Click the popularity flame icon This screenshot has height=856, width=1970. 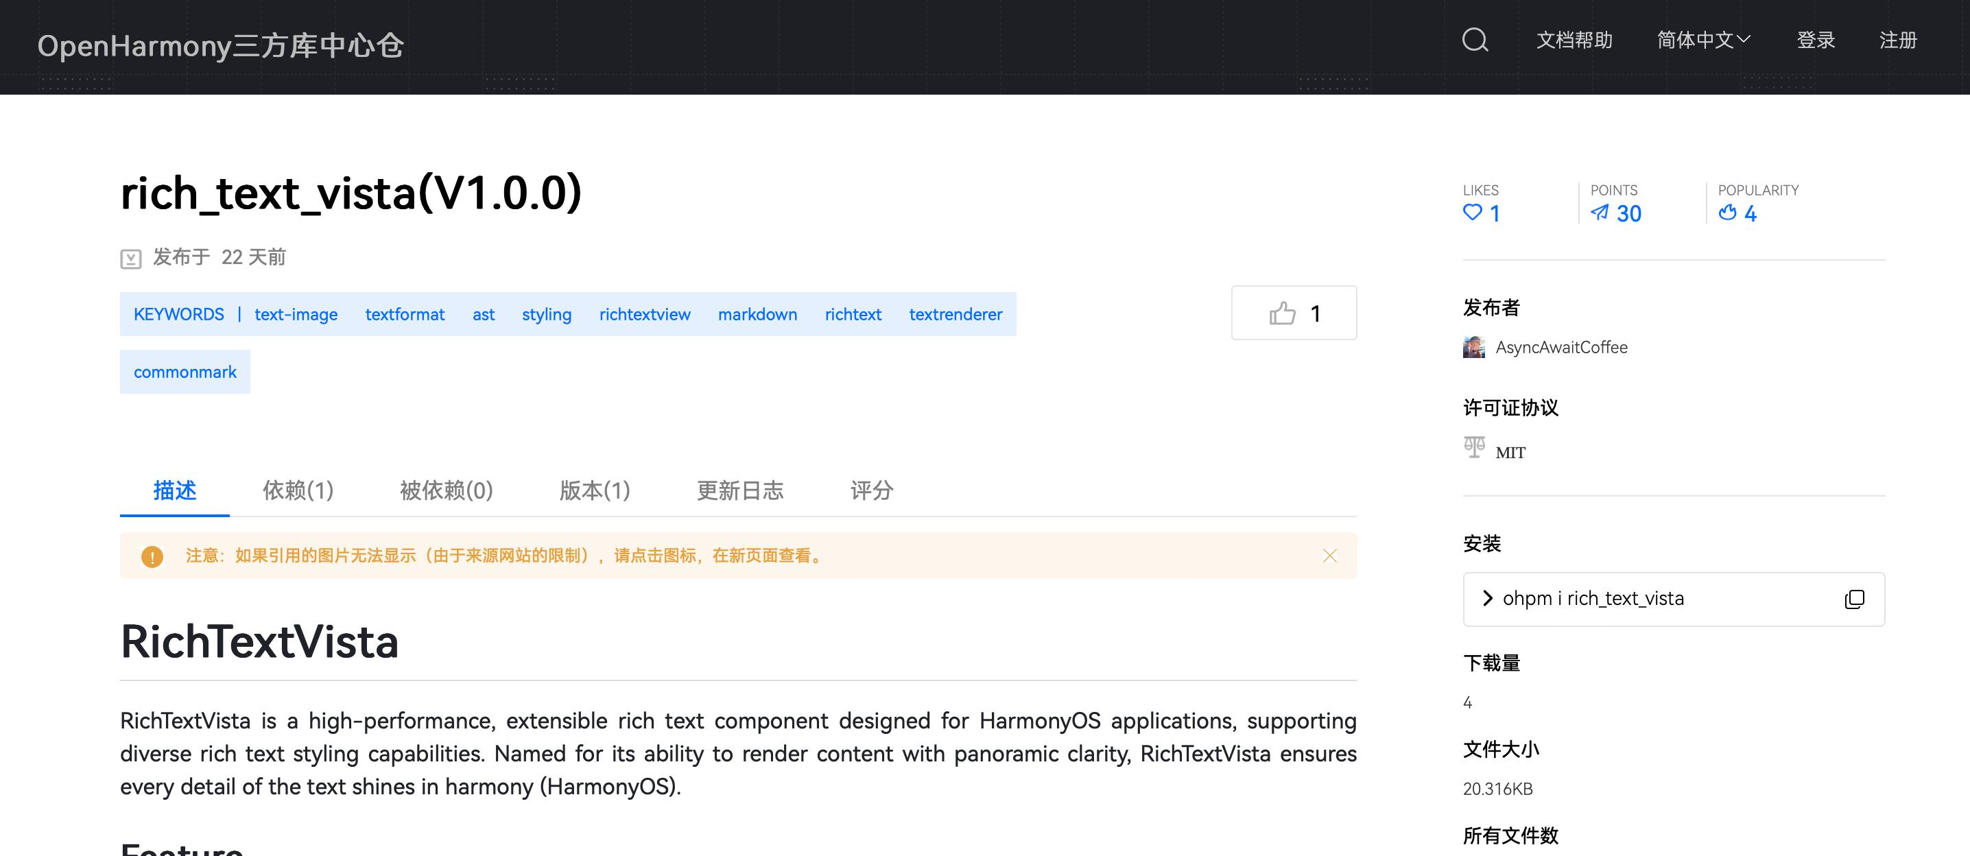click(x=1726, y=212)
